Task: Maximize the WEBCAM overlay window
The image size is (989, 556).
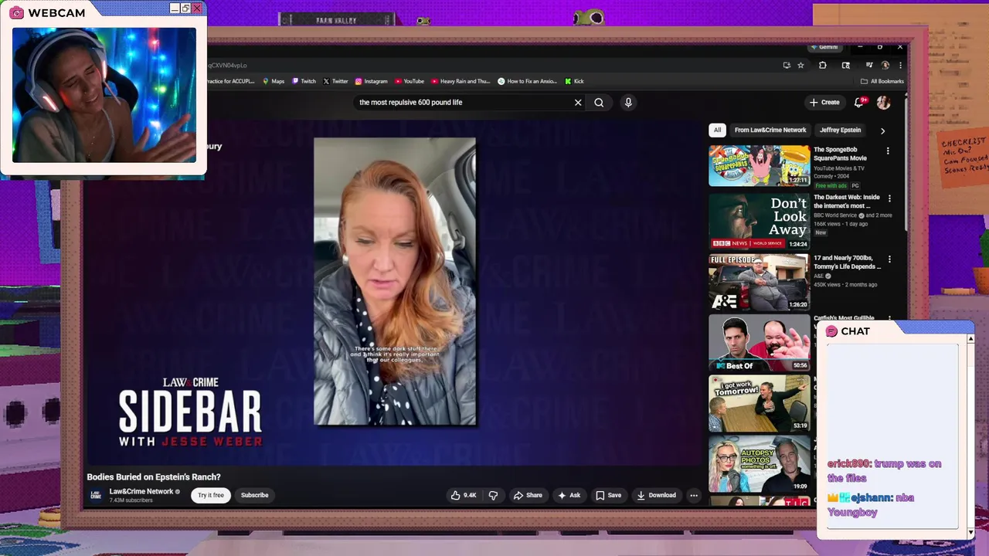Action: click(185, 8)
